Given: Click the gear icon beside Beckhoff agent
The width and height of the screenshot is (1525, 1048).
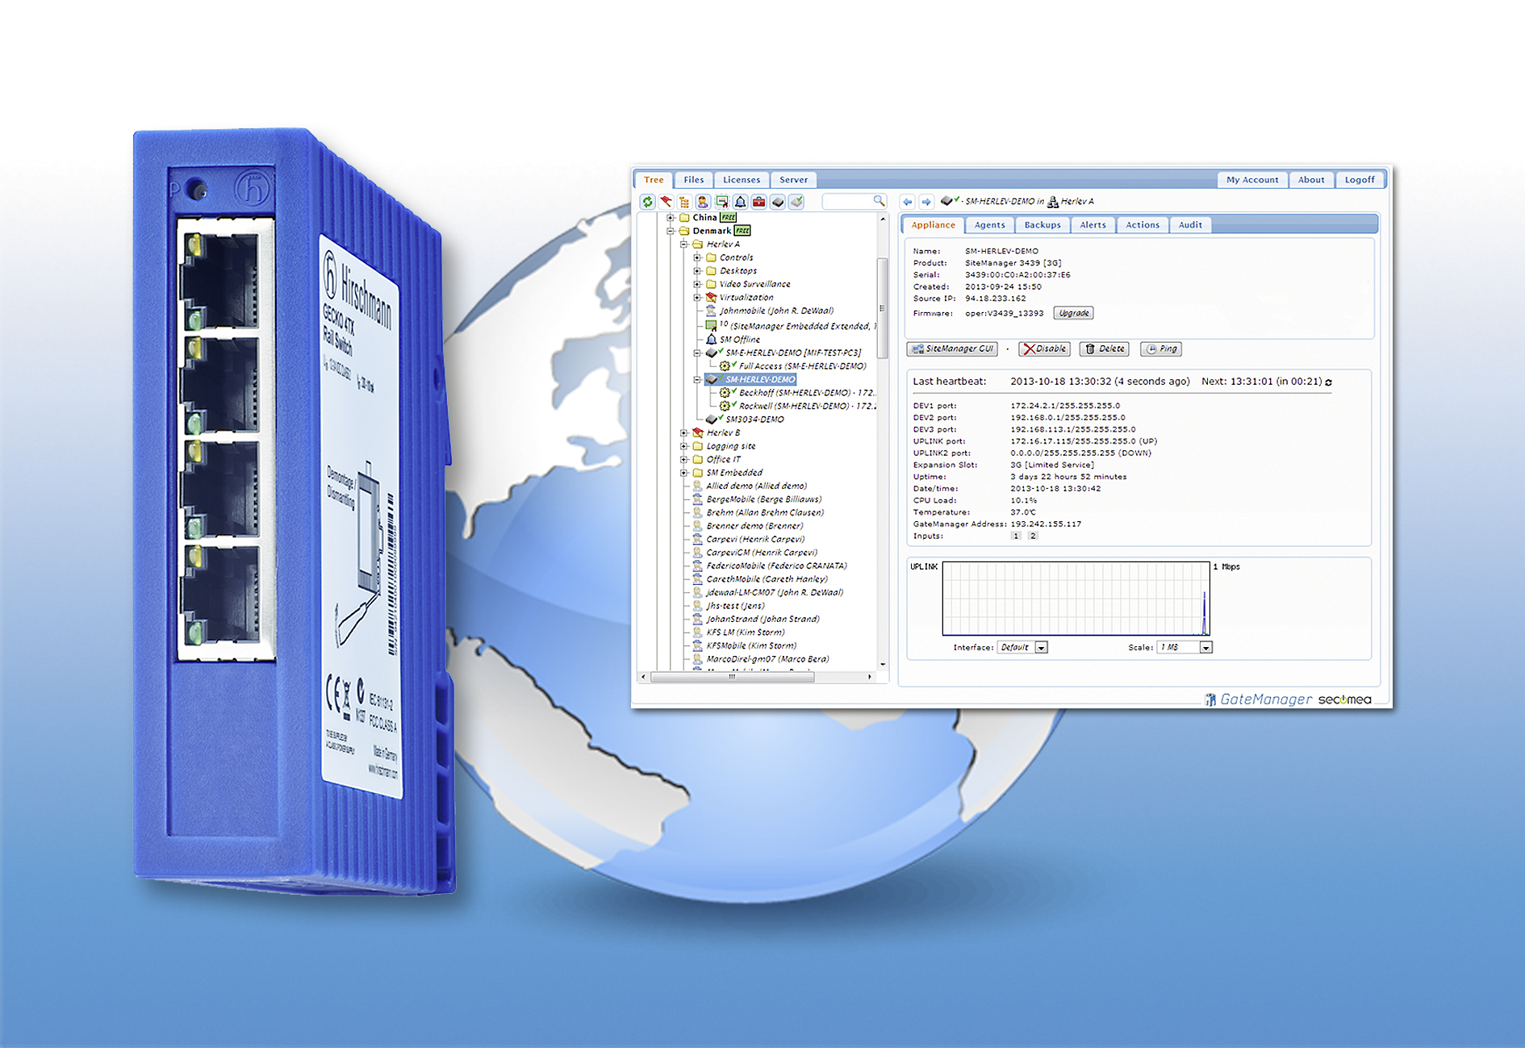Looking at the screenshot, I should pyautogui.click(x=725, y=393).
